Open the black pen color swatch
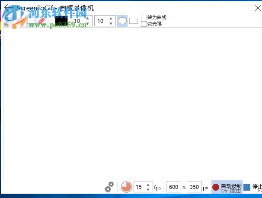The width and height of the screenshot is (262, 198). click(x=61, y=21)
